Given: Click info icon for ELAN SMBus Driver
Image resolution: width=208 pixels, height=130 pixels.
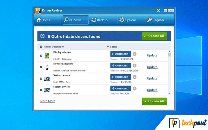Looking at the screenshot, I should pyautogui.click(x=134, y=77).
